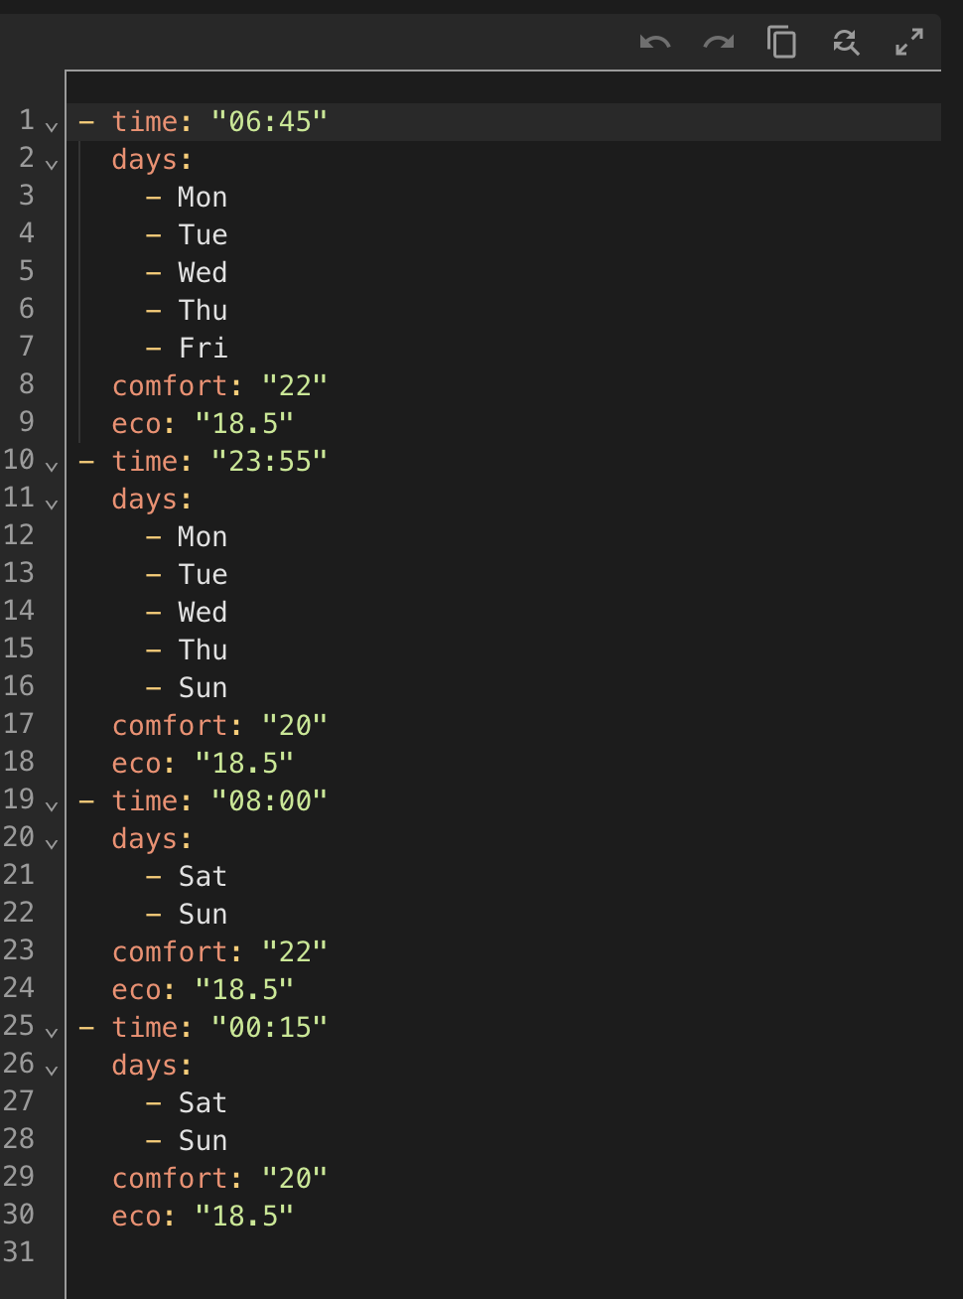Place cursor in the "23:55" time value
The image size is (963, 1299).
click(x=269, y=462)
